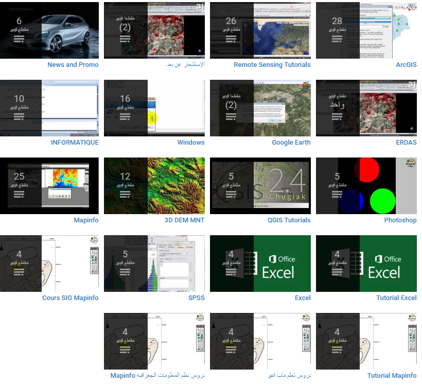Select the Europe map thumbnail of Remote Sensing Tutorials
The width and height of the screenshot is (422, 385).
pos(260,30)
